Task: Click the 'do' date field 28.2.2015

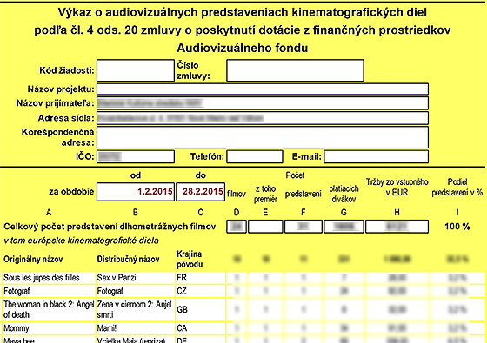Action: click(201, 192)
